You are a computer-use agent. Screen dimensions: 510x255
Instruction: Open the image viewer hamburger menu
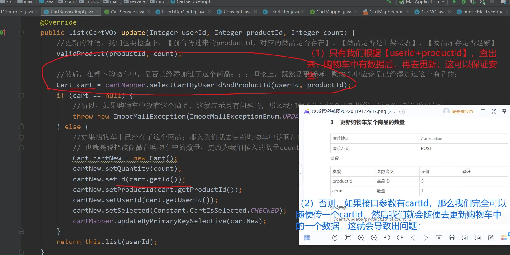(x=483, y=111)
